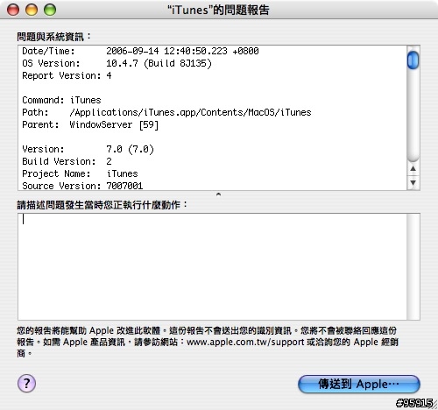Click the Build Version: 2 line

67,161
